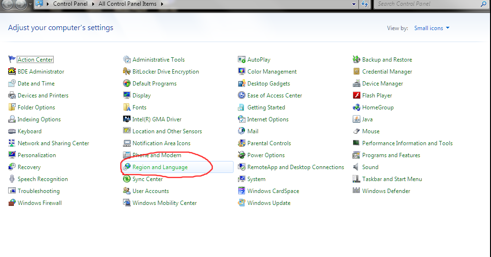Click the Intel(R) GMA Driver icon
The image size is (491, 257).
[127, 119]
